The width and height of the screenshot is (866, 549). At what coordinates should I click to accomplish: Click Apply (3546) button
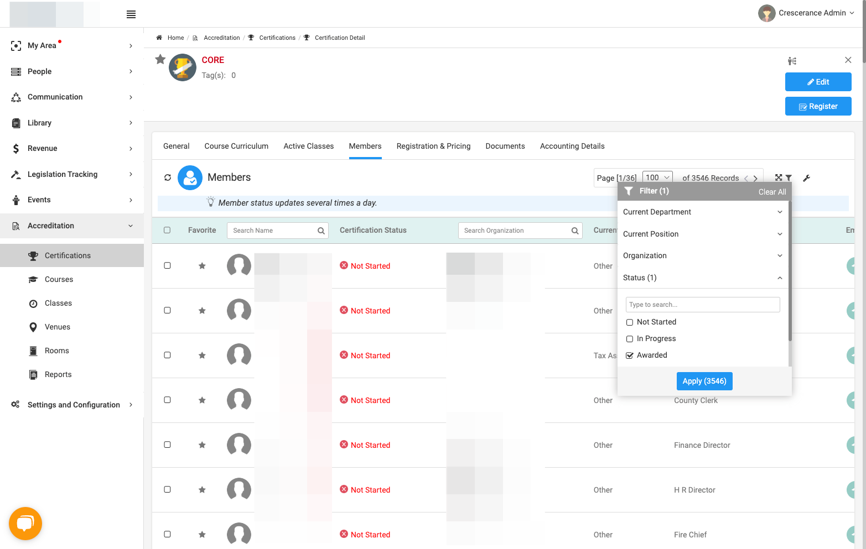pos(704,381)
